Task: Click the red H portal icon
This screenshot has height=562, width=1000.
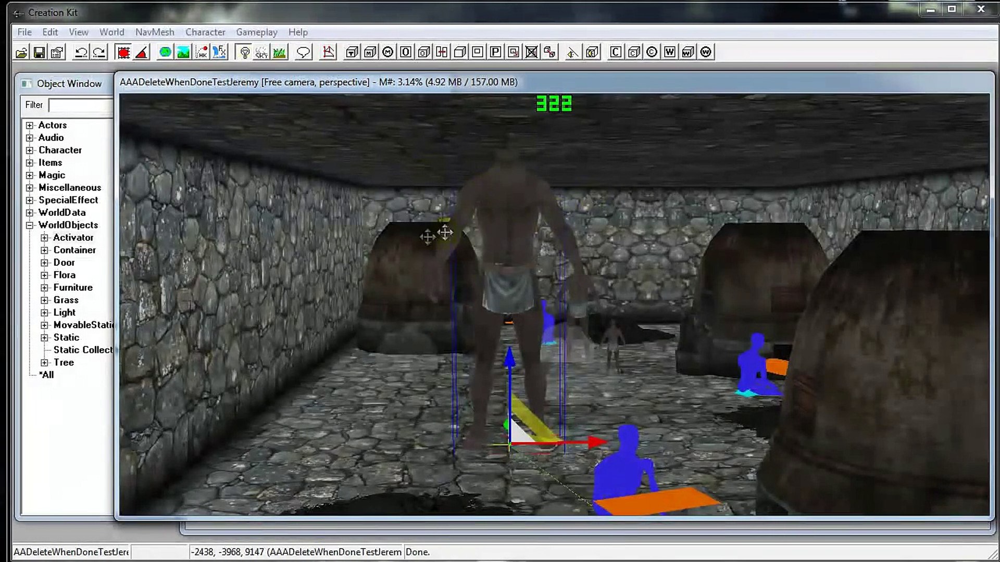Action: [x=442, y=52]
